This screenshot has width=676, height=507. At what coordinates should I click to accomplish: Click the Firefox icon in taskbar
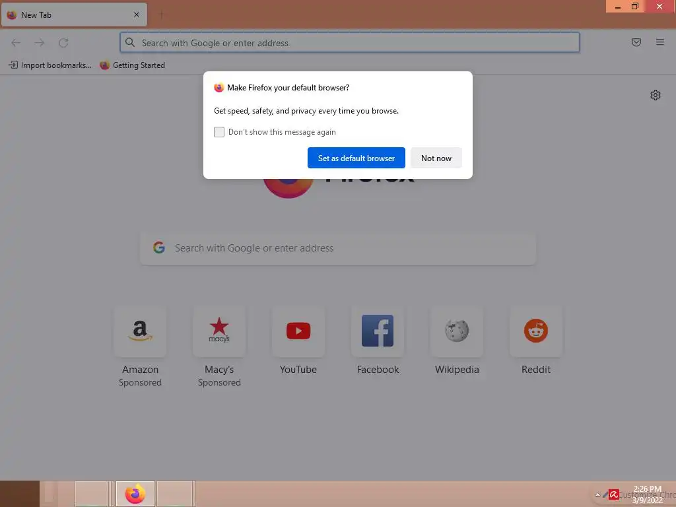click(x=135, y=494)
